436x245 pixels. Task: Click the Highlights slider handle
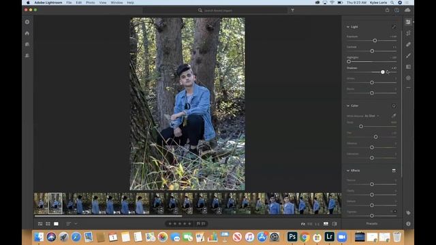tap(349, 62)
